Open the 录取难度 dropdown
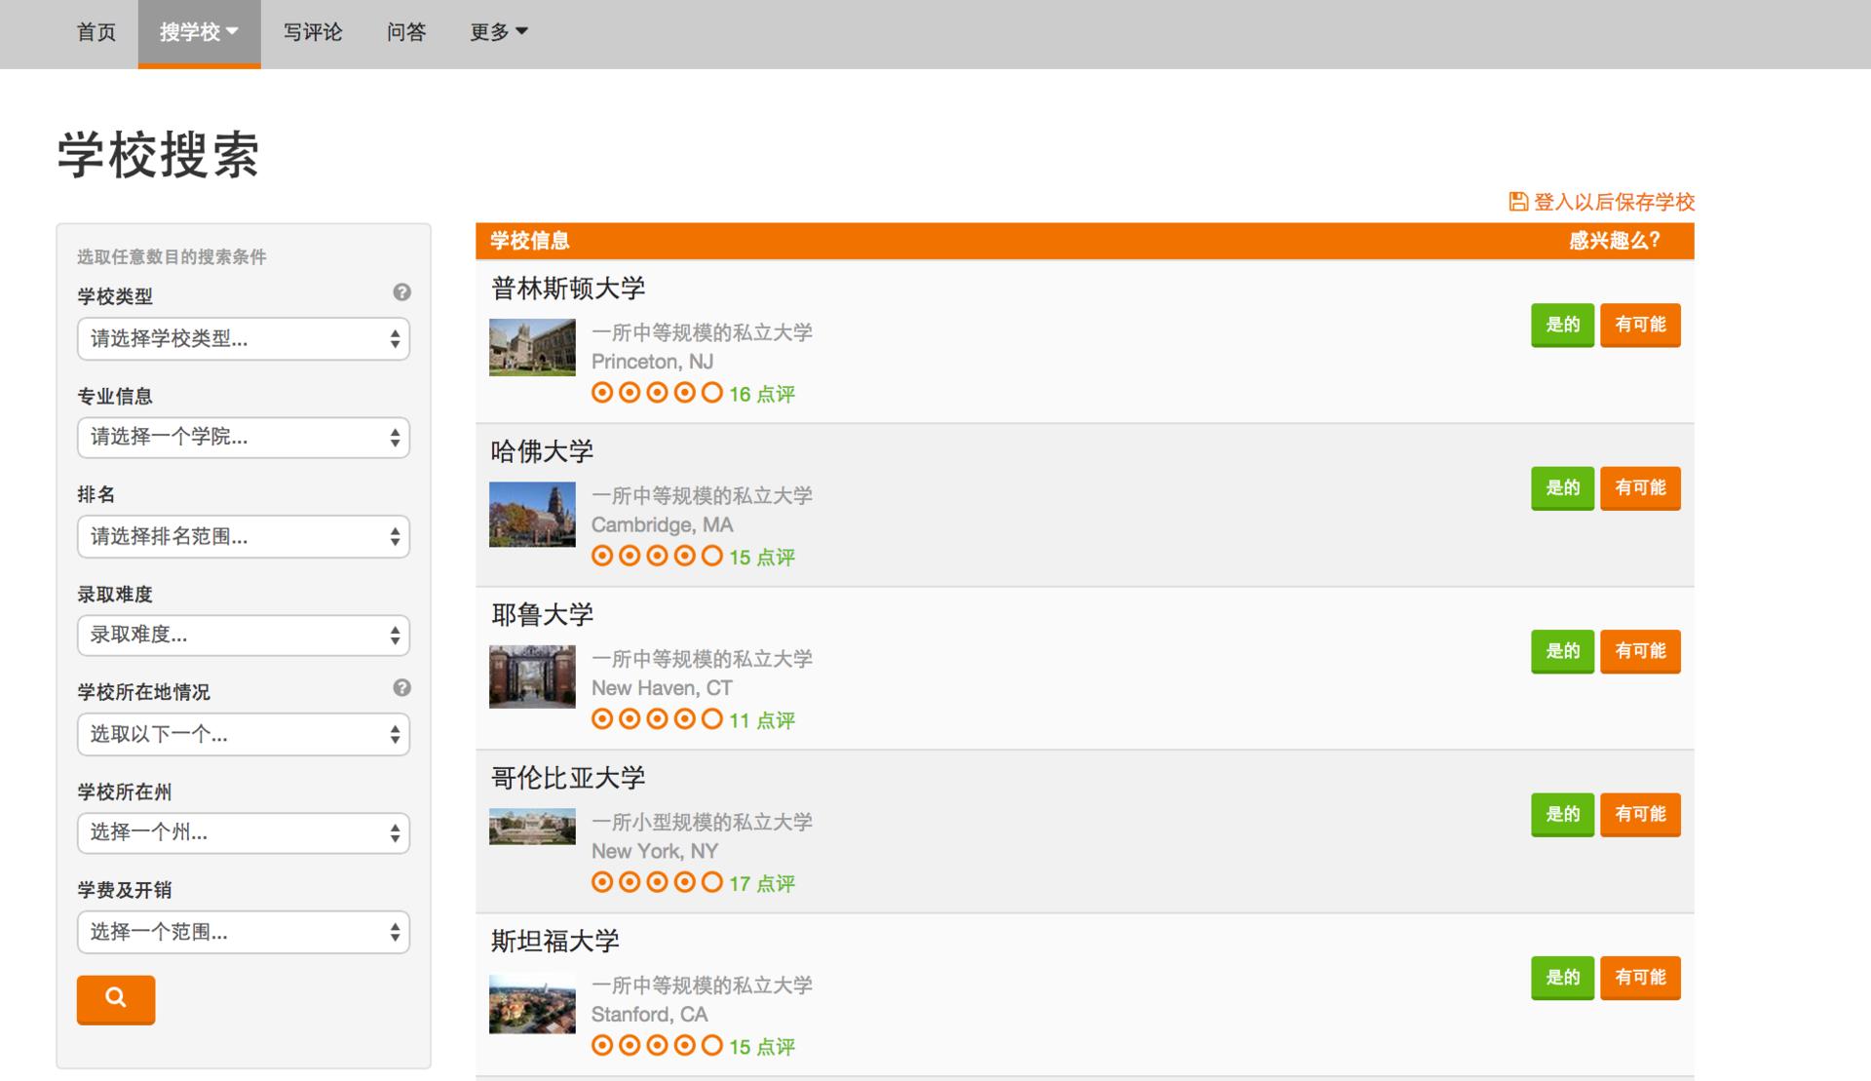The image size is (1871, 1081). click(x=244, y=635)
